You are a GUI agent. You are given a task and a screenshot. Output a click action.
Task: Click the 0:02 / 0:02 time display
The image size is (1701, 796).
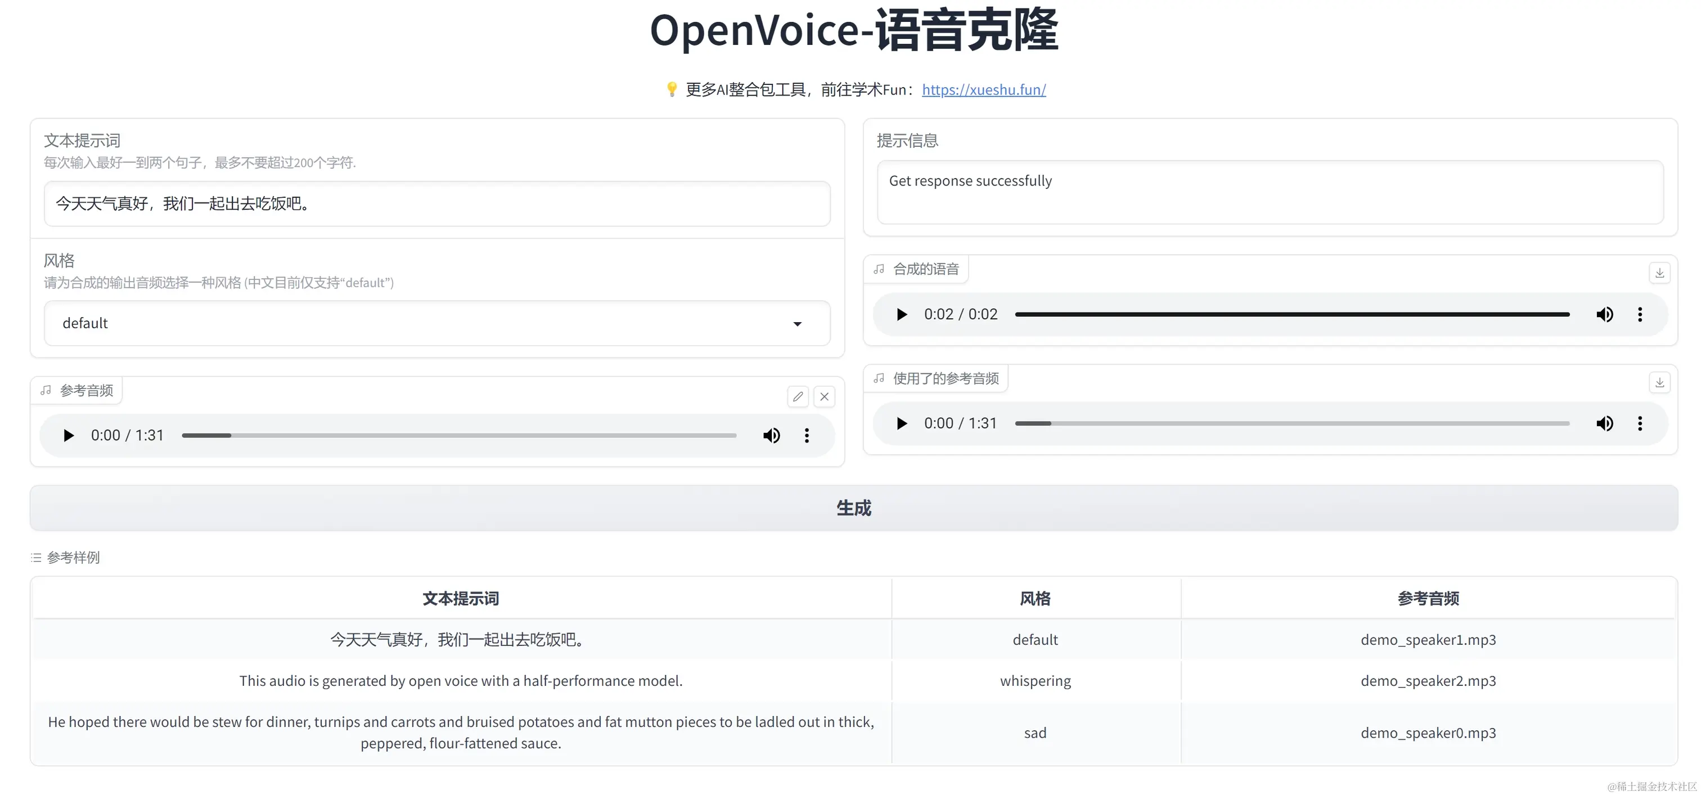[x=960, y=314]
